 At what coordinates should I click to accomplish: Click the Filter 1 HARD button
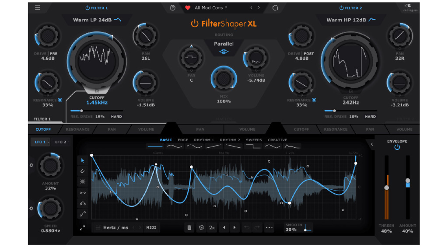click(x=116, y=117)
